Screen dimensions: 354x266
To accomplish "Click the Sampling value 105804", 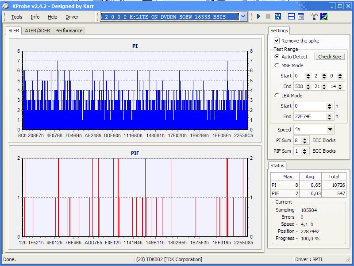I will pos(309,210).
